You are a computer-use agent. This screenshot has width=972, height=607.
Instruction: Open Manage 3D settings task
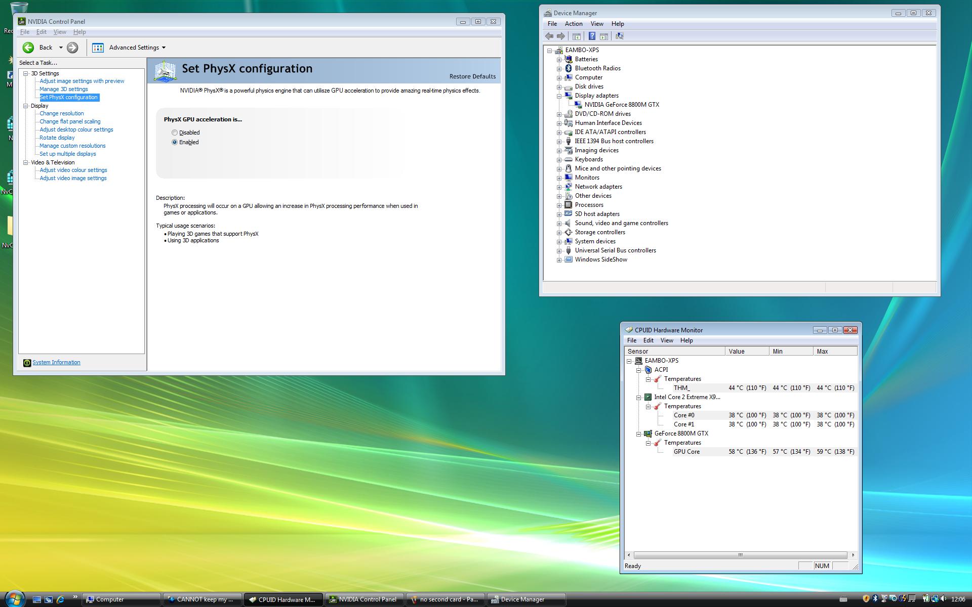click(x=64, y=89)
